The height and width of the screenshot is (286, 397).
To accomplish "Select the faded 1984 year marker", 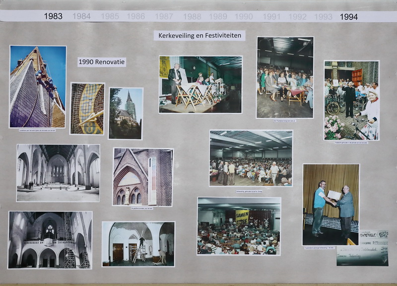I will (x=81, y=16).
